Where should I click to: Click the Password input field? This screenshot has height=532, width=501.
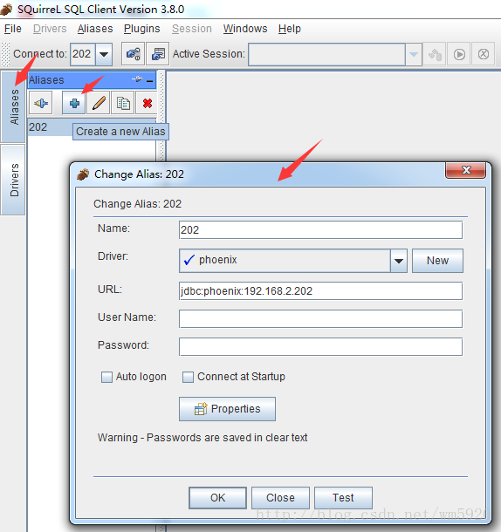[x=320, y=347]
